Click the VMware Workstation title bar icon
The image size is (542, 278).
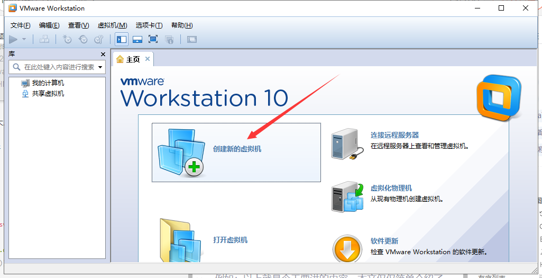pos(13,8)
